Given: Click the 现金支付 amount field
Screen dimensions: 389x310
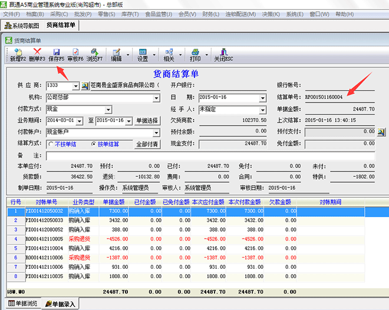Looking at the screenshot, I should click(233, 144).
